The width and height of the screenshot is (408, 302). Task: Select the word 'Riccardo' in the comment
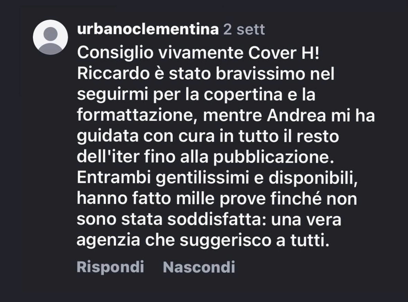coord(113,74)
